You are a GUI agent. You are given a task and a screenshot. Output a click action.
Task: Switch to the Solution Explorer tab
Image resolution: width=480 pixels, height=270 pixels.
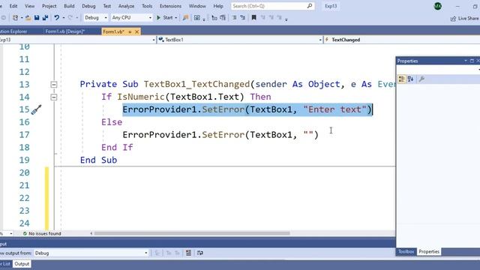pyautogui.click(x=14, y=31)
